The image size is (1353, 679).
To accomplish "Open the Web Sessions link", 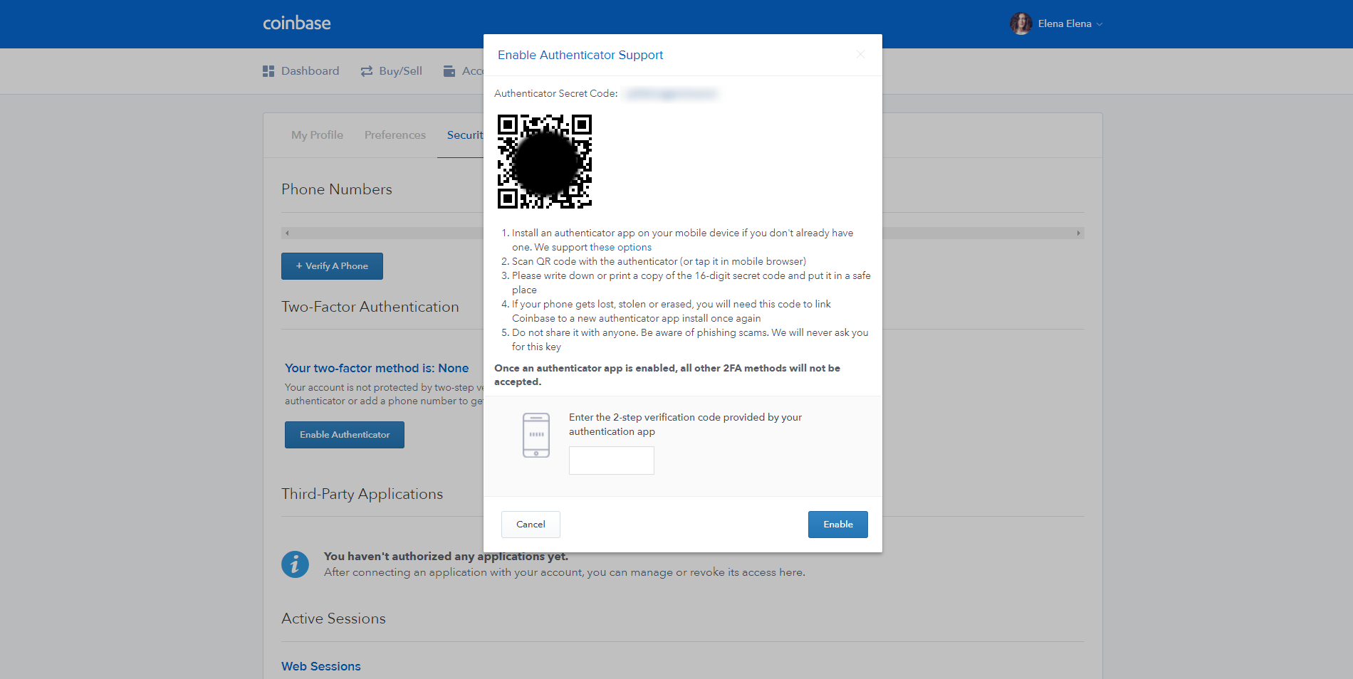I will click(321, 666).
